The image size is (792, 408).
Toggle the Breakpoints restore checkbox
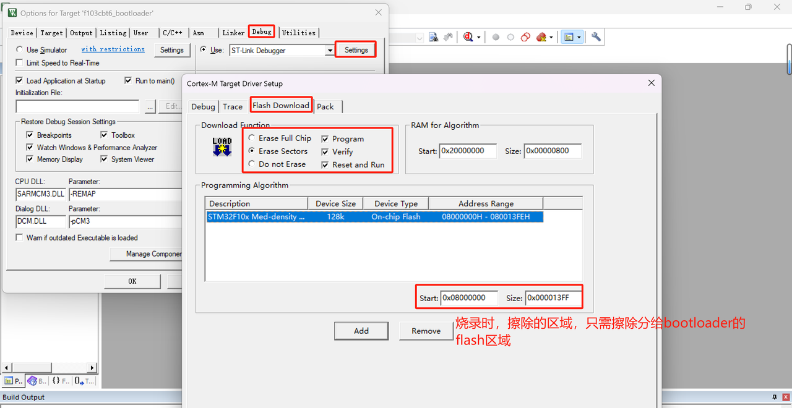coord(30,135)
